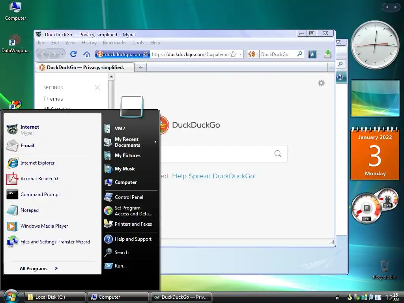
Task: Open the Downloads toolbar button
Action: click(x=328, y=54)
